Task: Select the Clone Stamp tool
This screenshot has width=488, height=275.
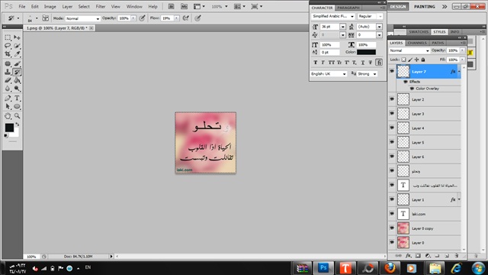Action: (8, 72)
